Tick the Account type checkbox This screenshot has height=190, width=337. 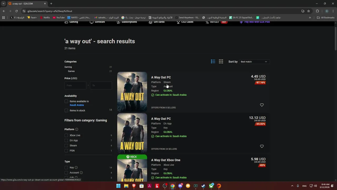pos(66,173)
